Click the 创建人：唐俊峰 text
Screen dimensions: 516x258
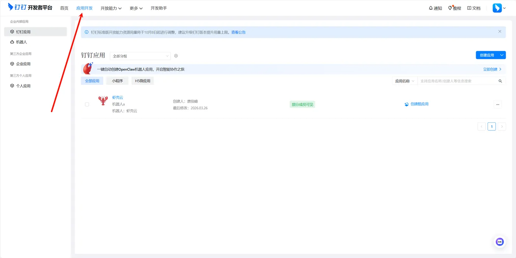185,101
